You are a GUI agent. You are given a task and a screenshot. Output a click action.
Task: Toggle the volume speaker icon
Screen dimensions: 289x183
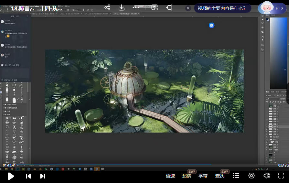(266, 176)
